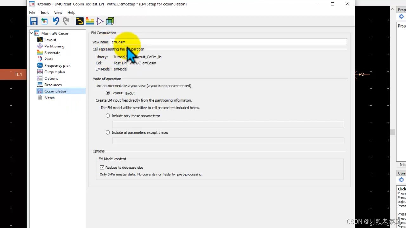Redo the last undone action
This screenshot has width=406, height=228.
click(66, 21)
